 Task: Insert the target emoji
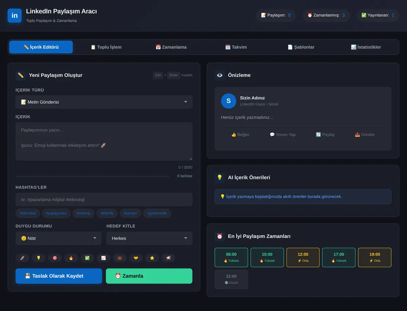[55, 258]
